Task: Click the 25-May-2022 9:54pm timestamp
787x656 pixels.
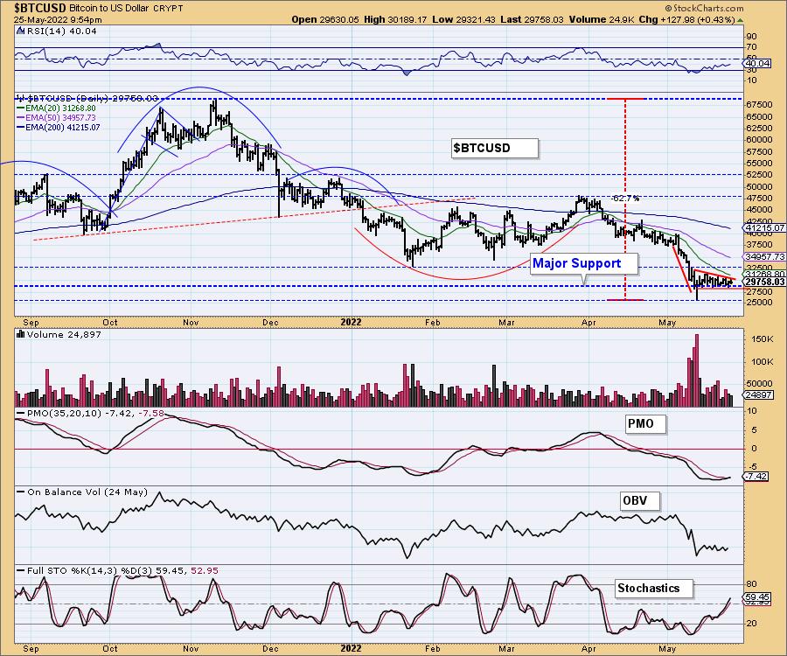Action: click(x=58, y=20)
